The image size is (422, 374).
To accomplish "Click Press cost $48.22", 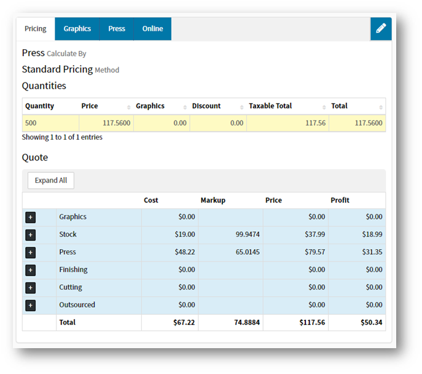I will (185, 252).
